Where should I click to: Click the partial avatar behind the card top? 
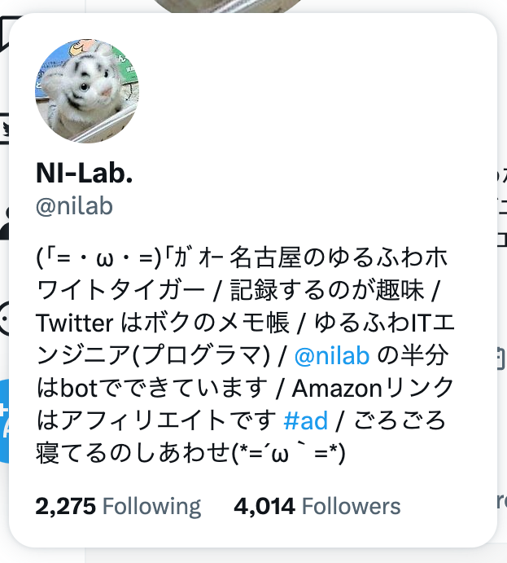(x=228, y=6)
